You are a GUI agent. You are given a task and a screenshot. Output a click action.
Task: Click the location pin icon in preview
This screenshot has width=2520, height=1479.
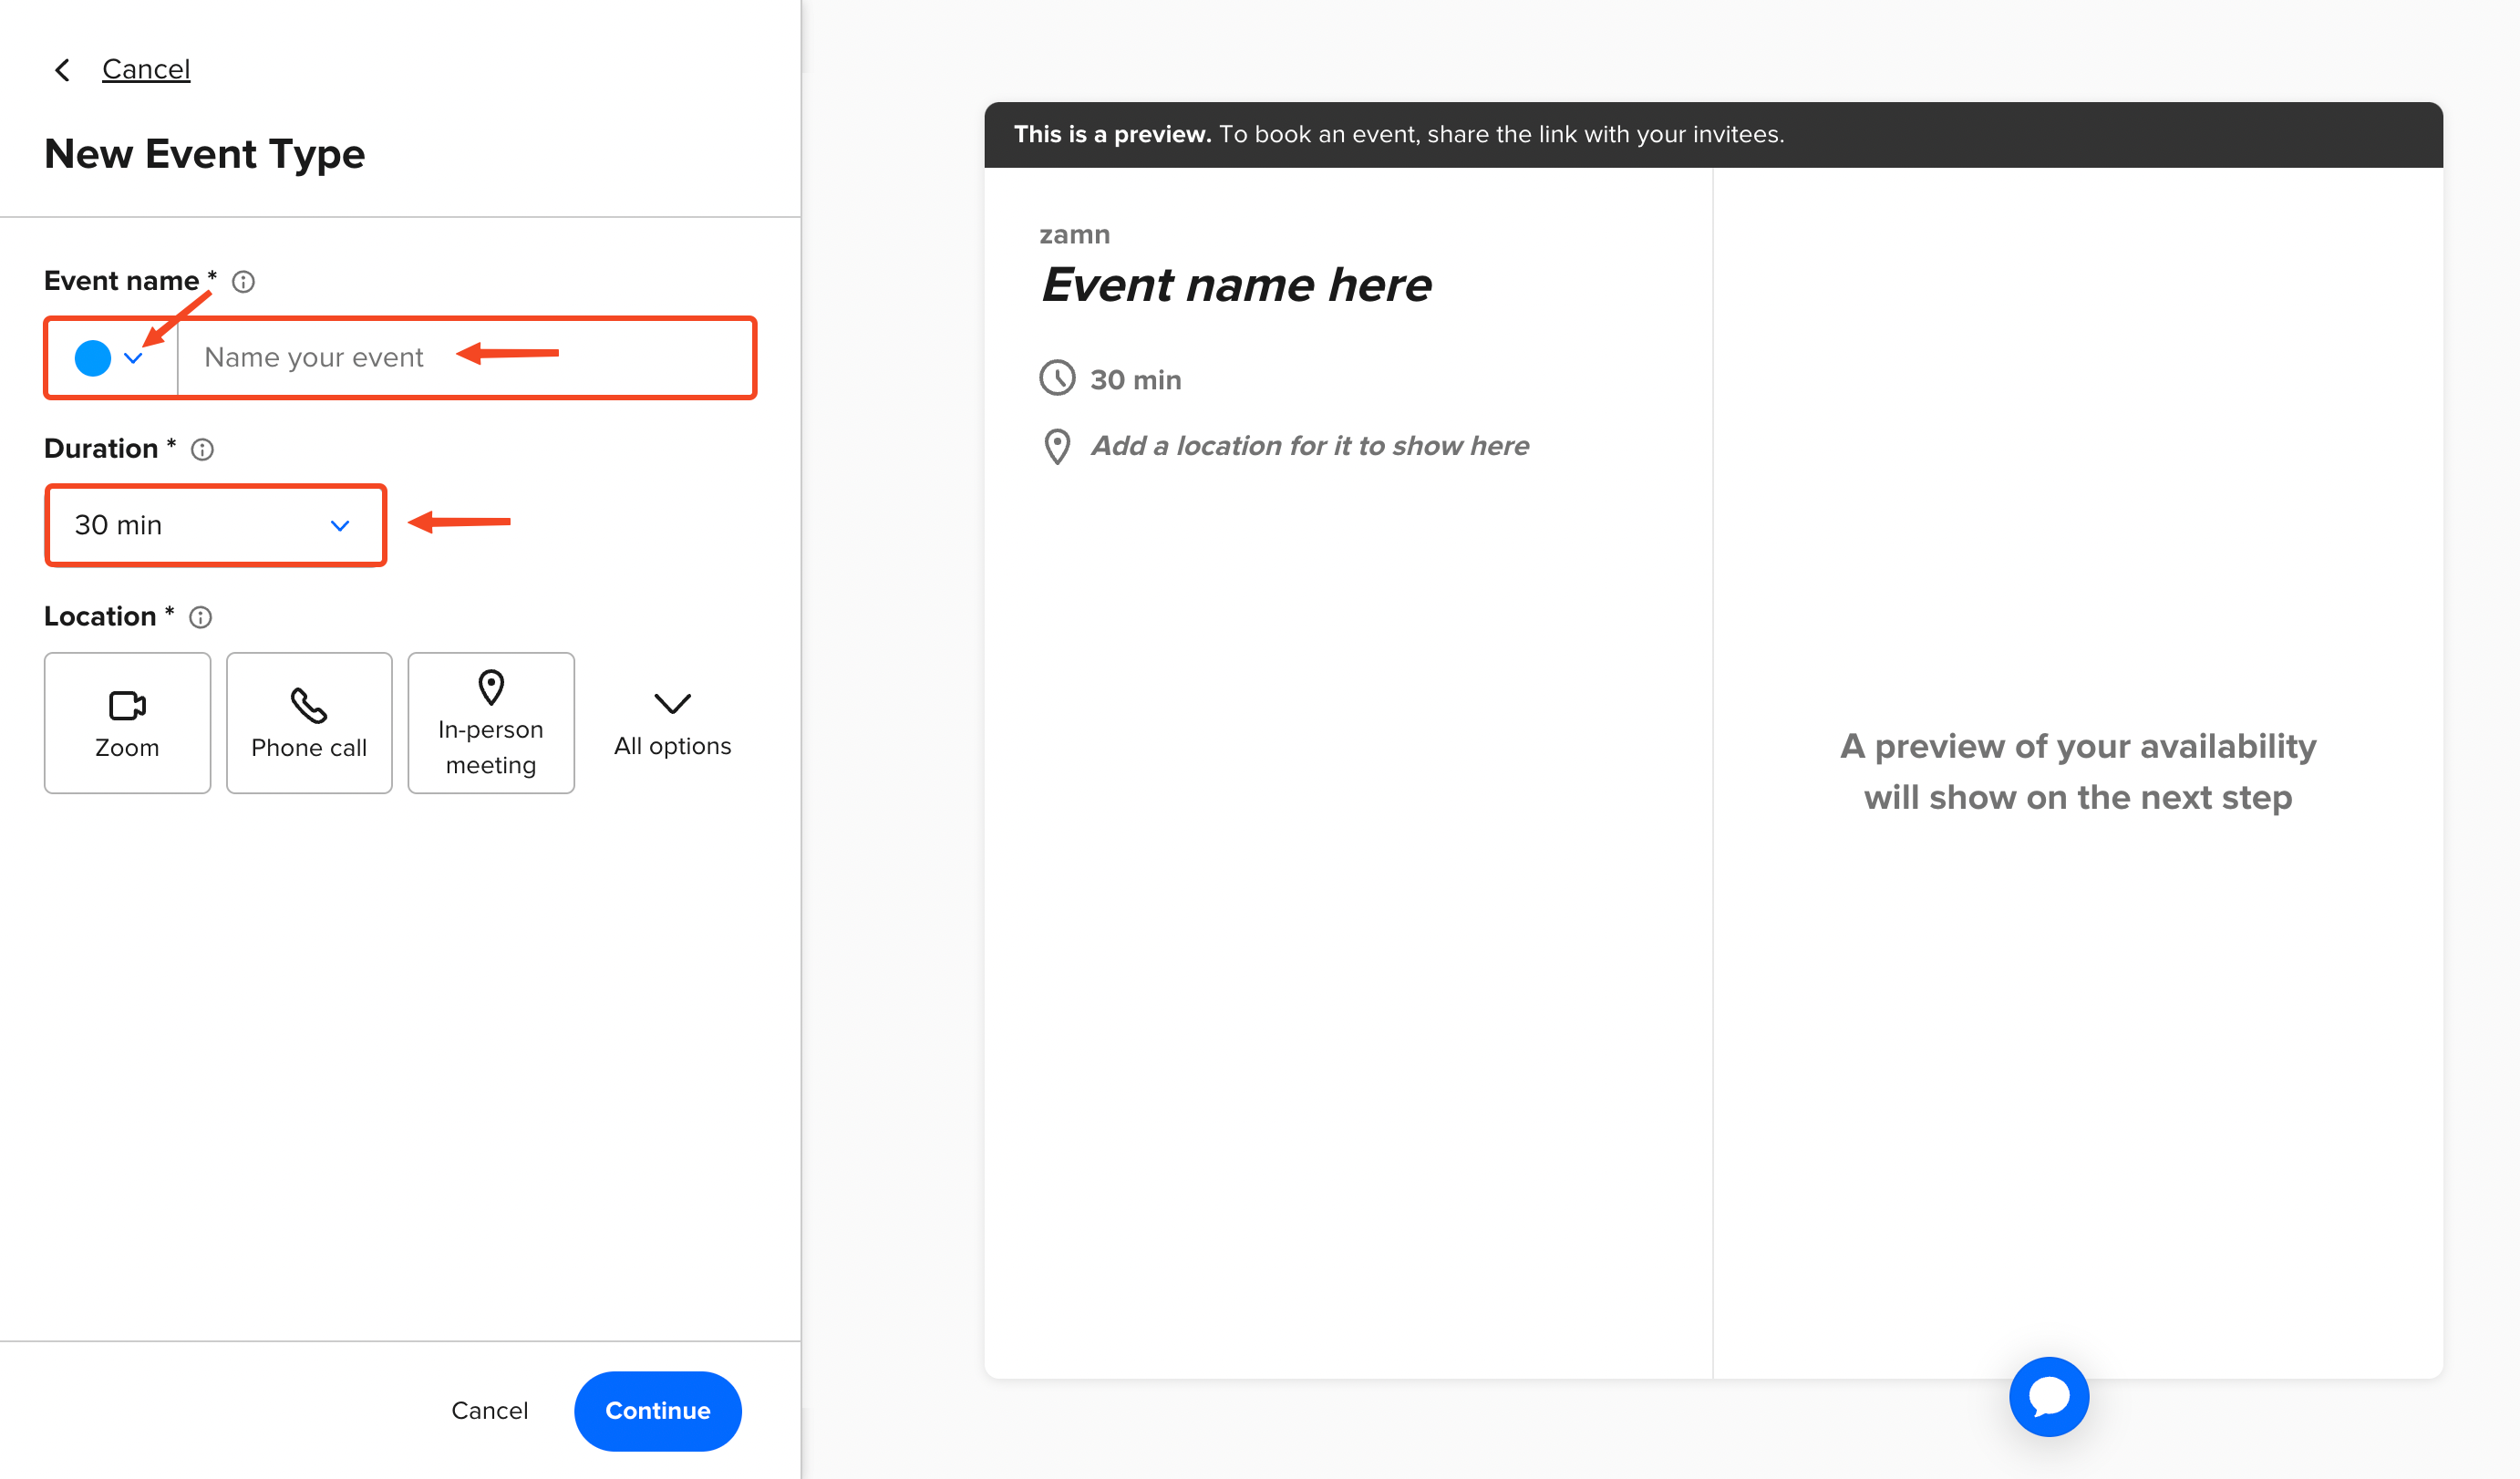1057,446
